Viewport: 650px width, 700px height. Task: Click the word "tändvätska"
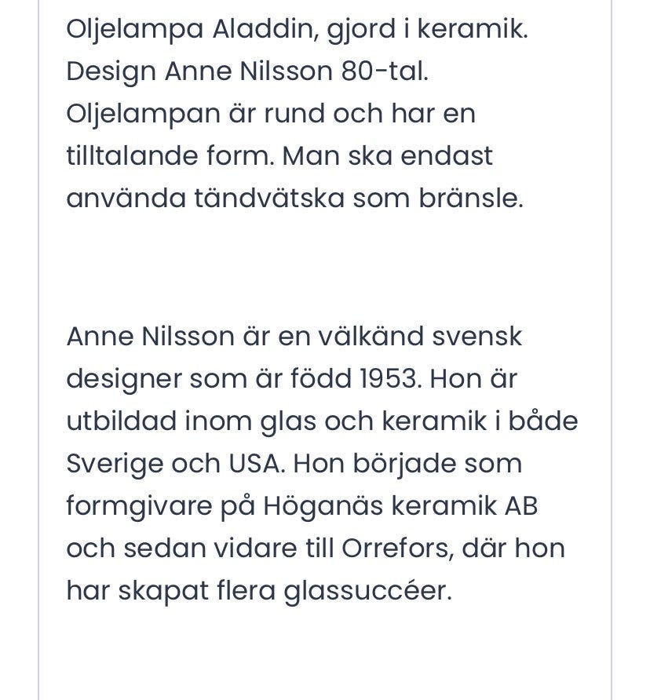coord(269,199)
